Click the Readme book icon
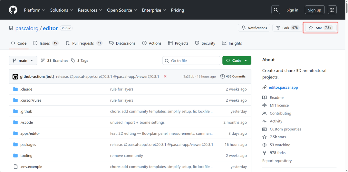The height and width of the screenshot is (172, 348). [x=264, y=98]
